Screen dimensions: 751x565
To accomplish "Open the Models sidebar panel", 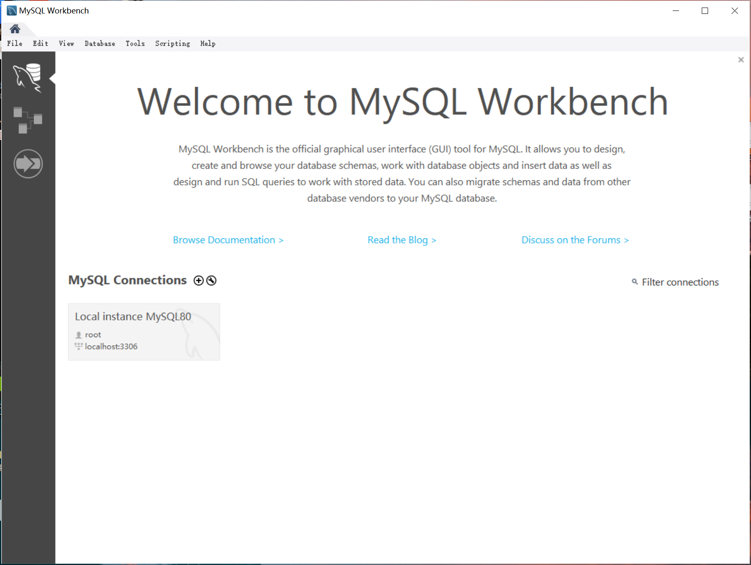I will point(28,121).
